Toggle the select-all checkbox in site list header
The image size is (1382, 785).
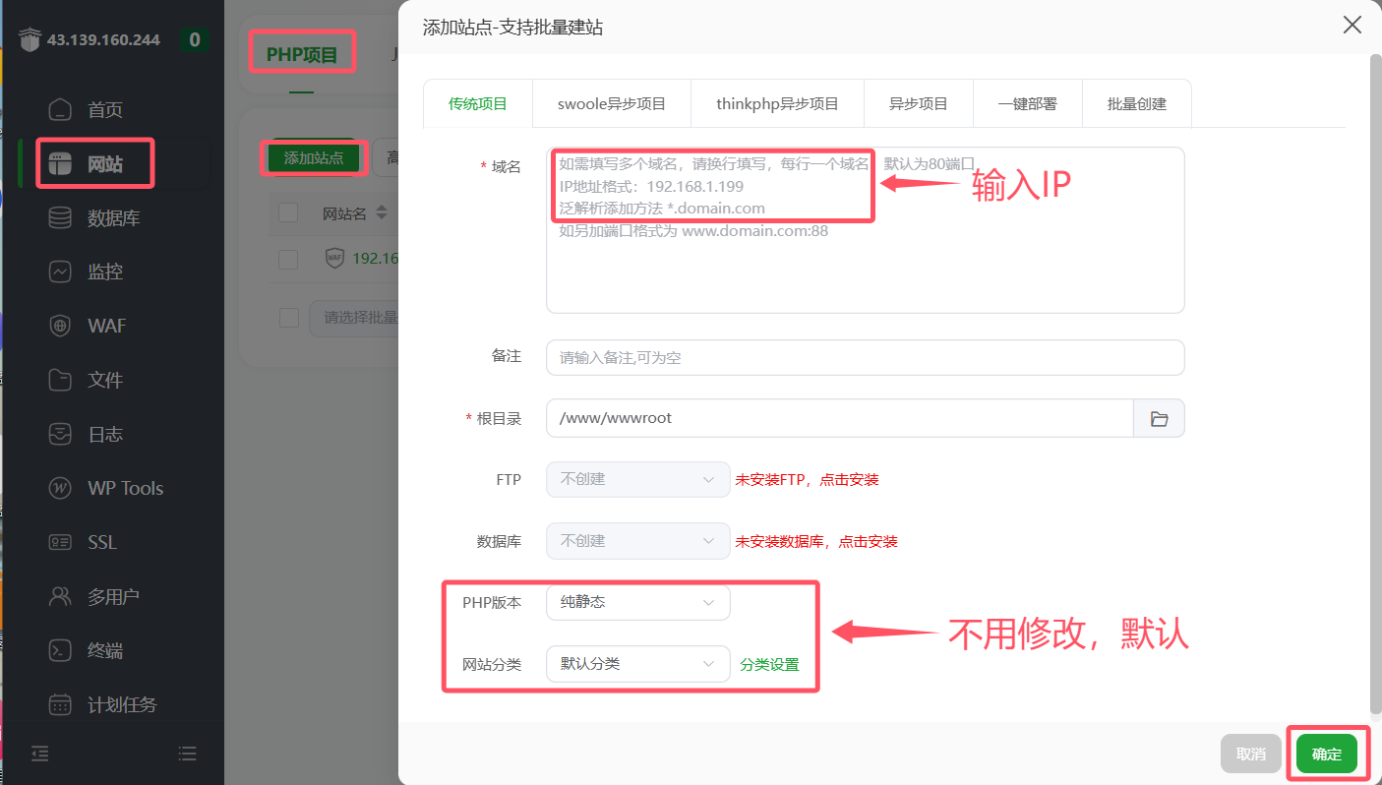point(288,211)
